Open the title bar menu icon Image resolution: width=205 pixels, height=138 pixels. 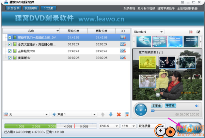[183, 2]
